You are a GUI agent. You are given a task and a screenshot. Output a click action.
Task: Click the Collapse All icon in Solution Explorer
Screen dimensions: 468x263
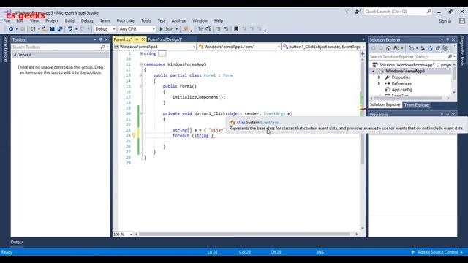point(438,48)
